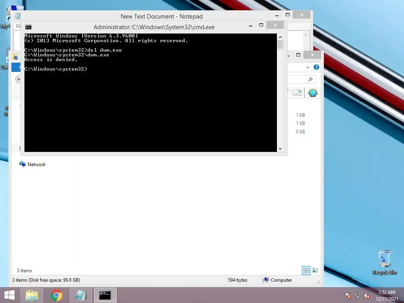Switch Explorer to details view
This screenshot has width=404, height=303.
(x=306, y=270)
